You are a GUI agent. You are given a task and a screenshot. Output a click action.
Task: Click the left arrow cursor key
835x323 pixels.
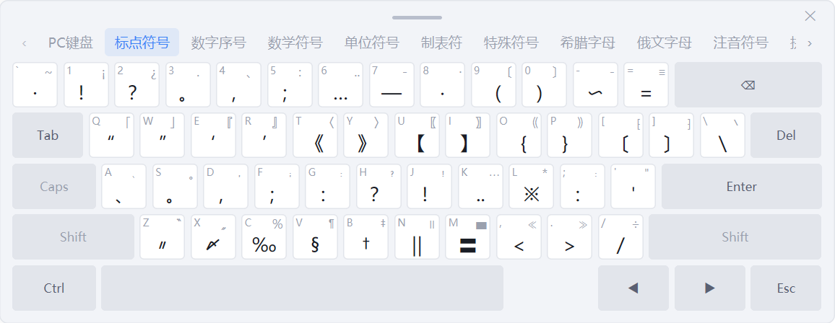[x=633, y=288]
